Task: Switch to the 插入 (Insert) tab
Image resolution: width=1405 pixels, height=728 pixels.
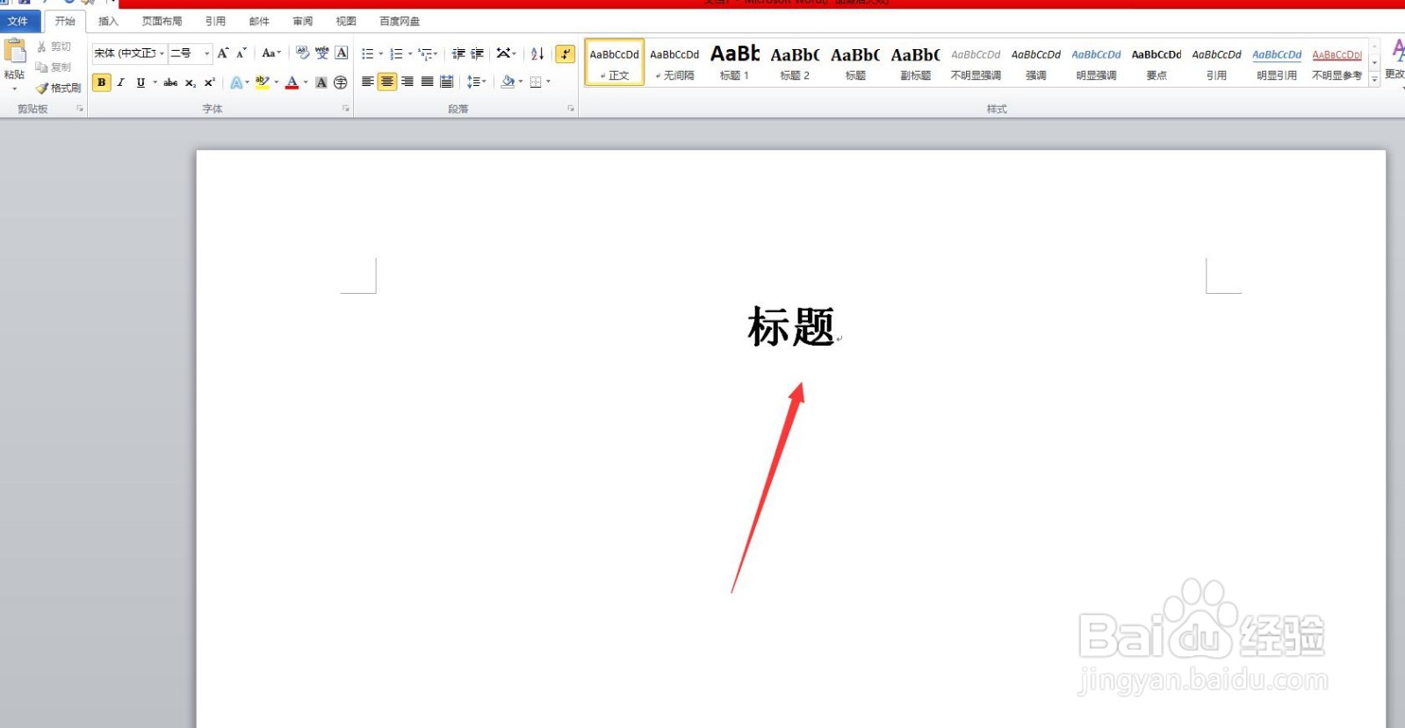Action: click(108, 21)
